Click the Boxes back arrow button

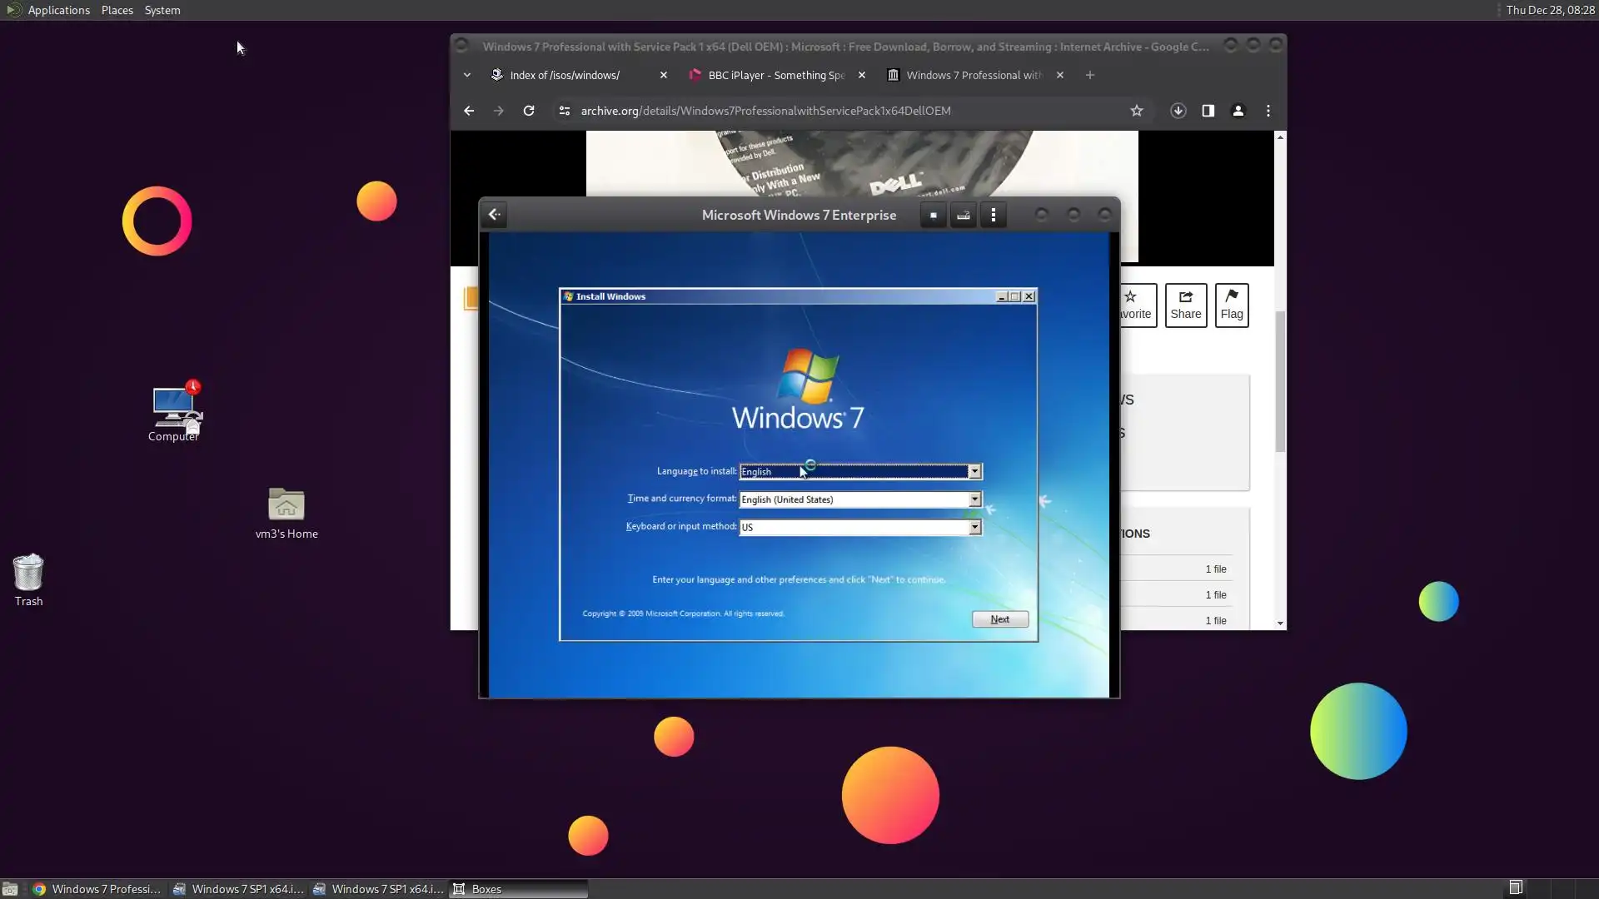pyautogui.click(x=494, y=215)
